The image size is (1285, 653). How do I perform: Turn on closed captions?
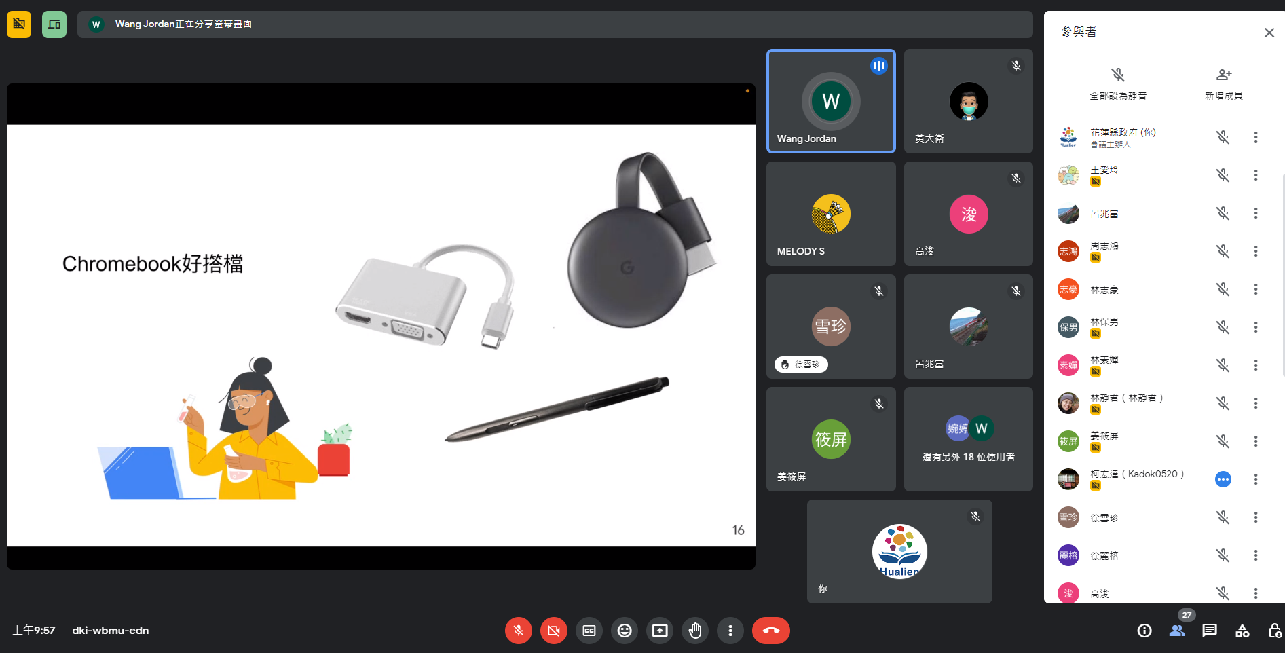pos(589,631)
